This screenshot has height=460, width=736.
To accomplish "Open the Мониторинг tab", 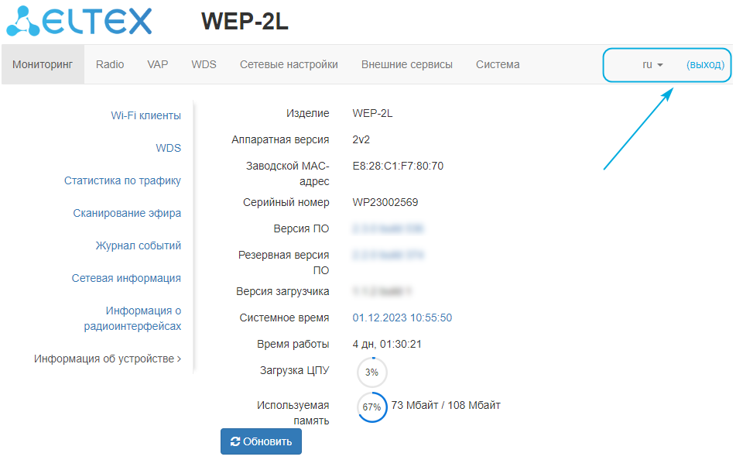I will 43,64.
